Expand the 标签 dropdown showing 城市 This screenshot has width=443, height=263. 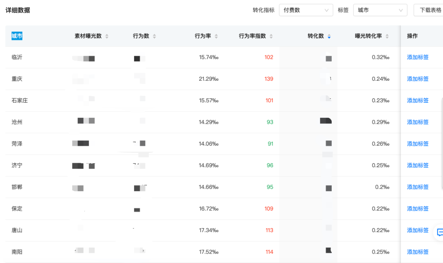[x=380, y=10]
